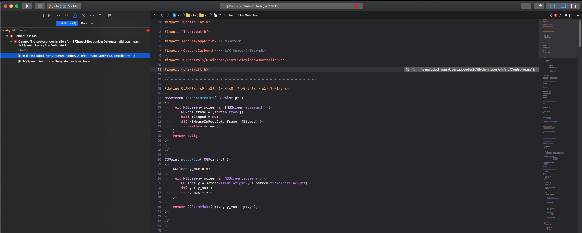Click the screenForPoint function name

200,98
